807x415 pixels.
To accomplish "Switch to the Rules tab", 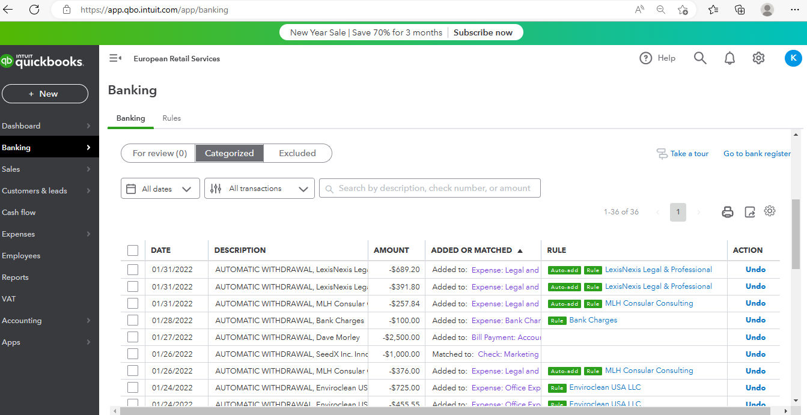I will click(x=171, y=118).
